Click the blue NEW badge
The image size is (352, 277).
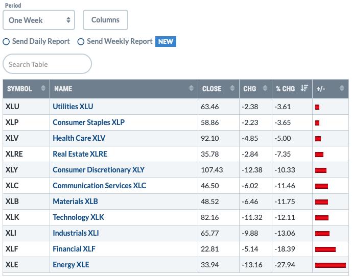[166, 41]
